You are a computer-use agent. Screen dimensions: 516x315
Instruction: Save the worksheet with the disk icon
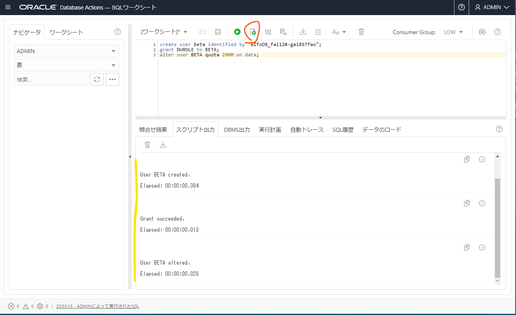[x=218, y=32]
